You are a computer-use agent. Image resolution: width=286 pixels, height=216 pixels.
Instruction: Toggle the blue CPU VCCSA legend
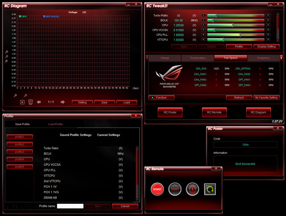click(51, 17)
